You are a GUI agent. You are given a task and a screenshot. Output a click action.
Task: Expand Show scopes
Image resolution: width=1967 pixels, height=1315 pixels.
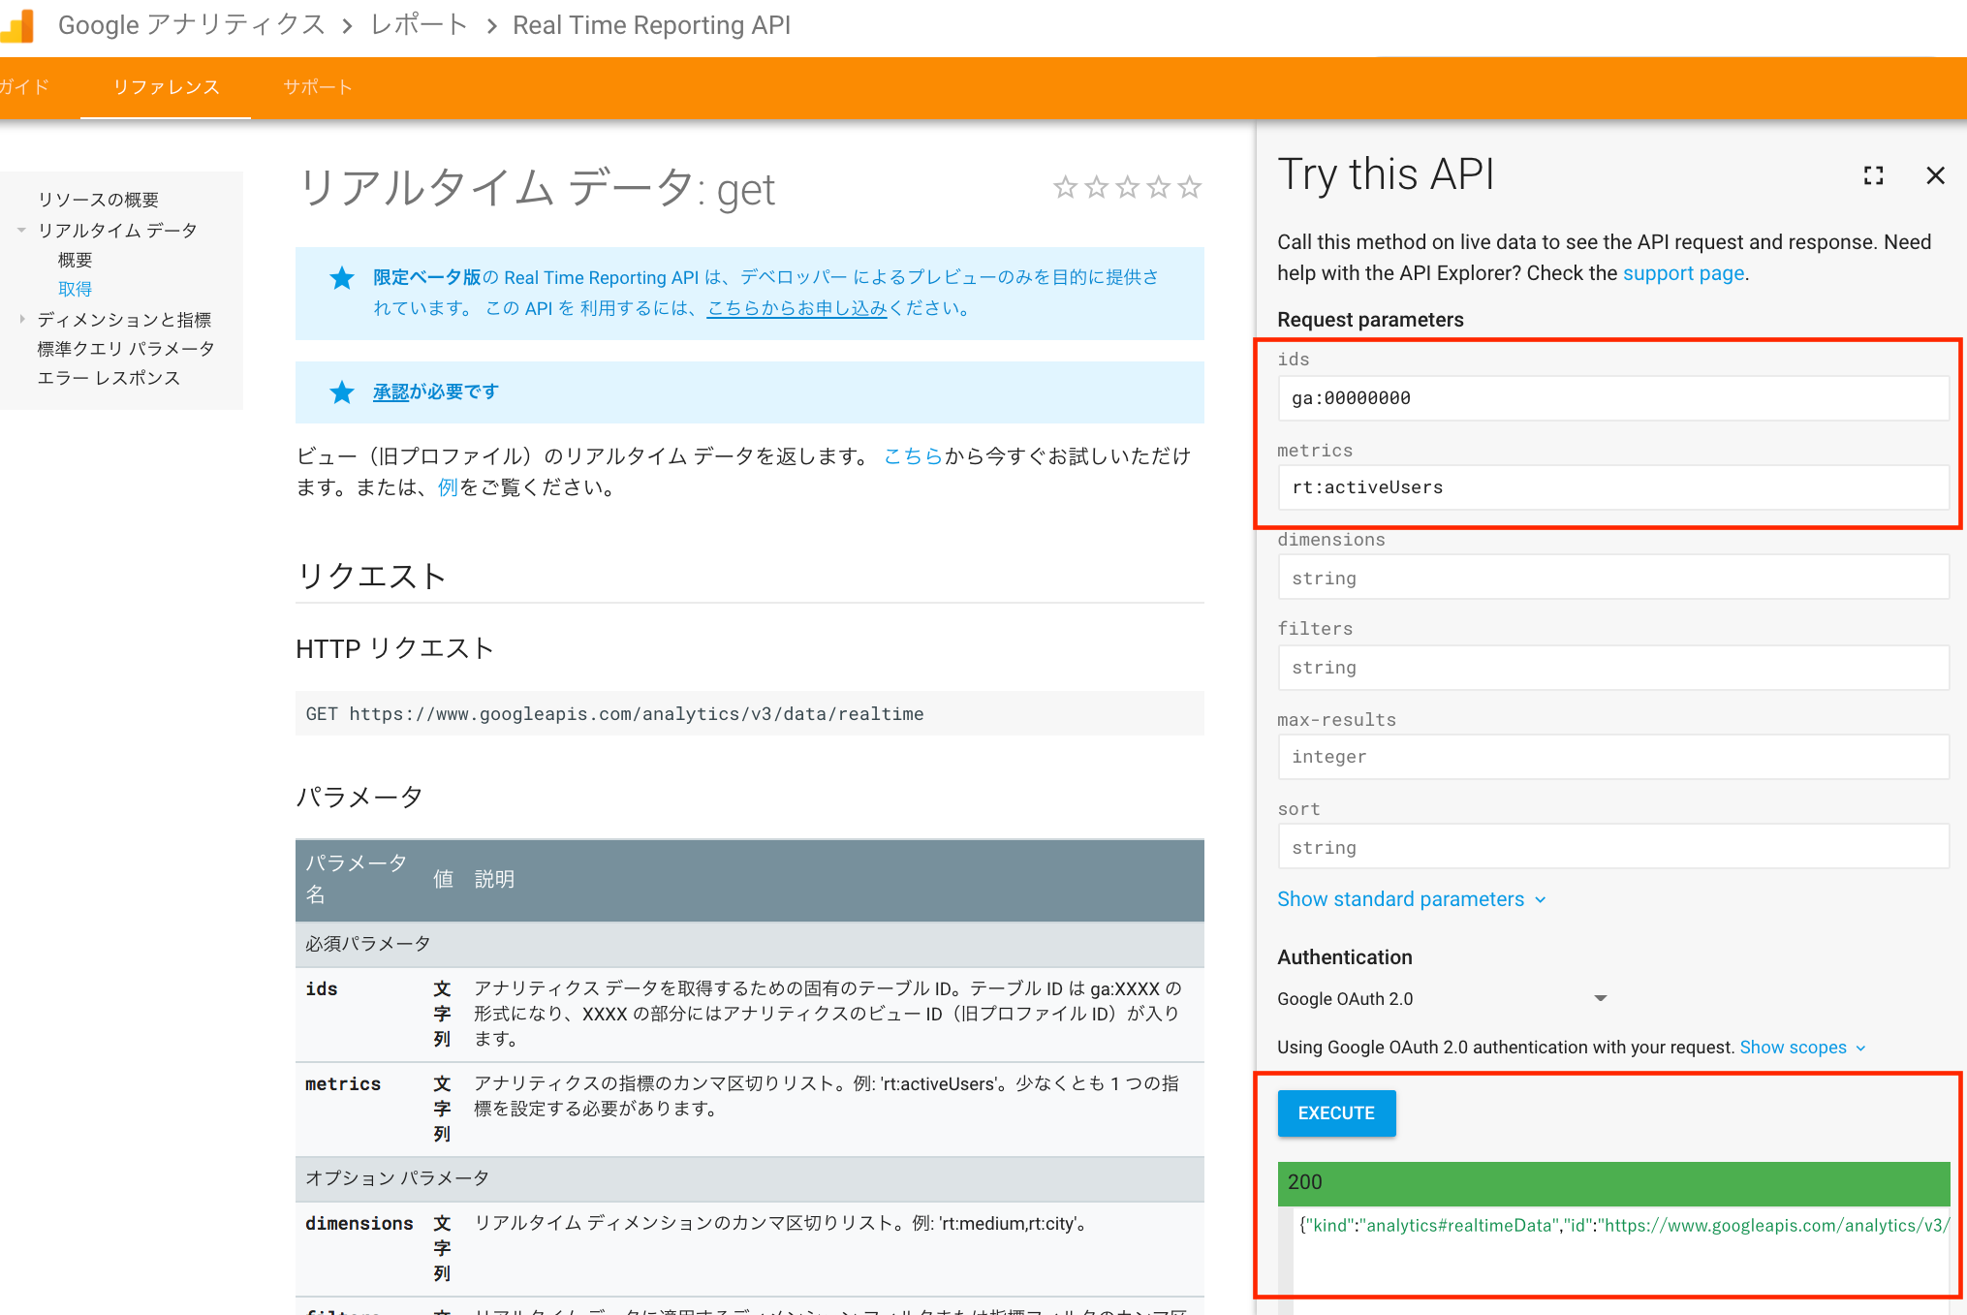(1802, 1048)
